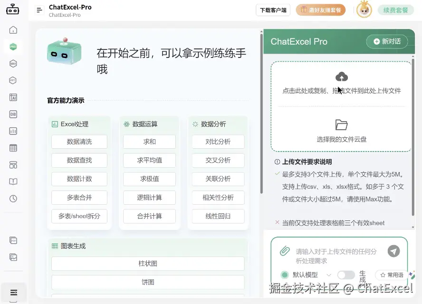Viewport: 422px width, 304px height.
Task: Open the history clock sidebar icon
Action: pyautogui.click(x=13, y=199)
